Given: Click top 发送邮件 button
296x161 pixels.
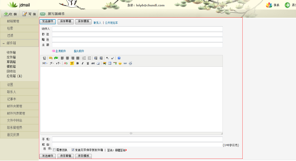Looking at the screenshot, I should click(47, 22).
